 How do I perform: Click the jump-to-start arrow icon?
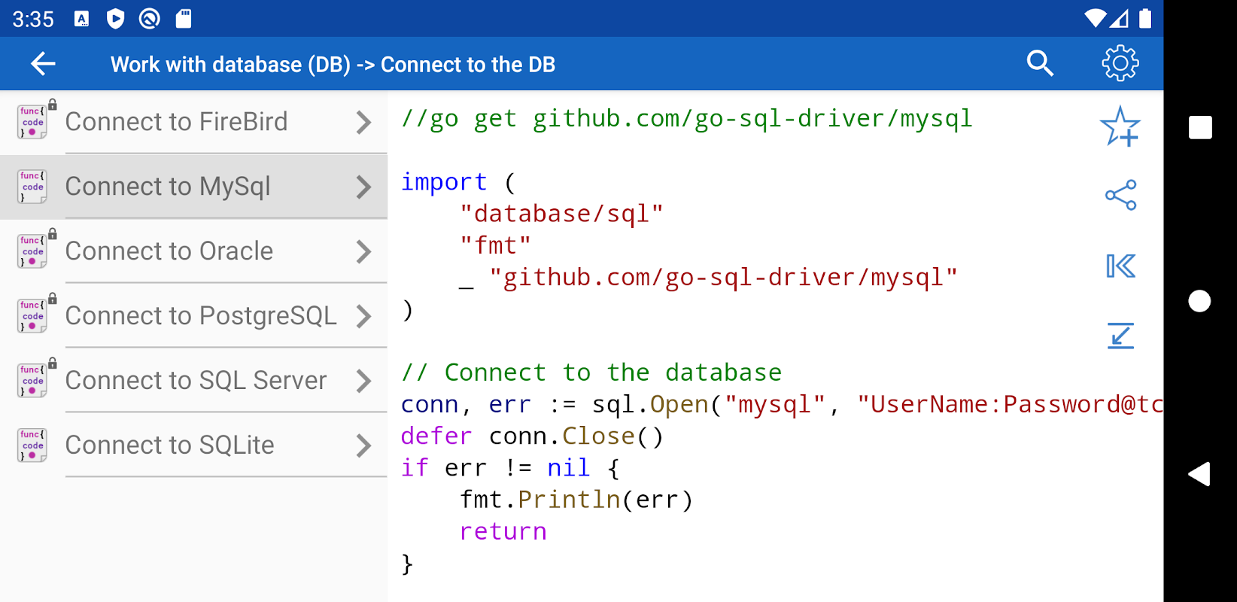[1120, 266]
